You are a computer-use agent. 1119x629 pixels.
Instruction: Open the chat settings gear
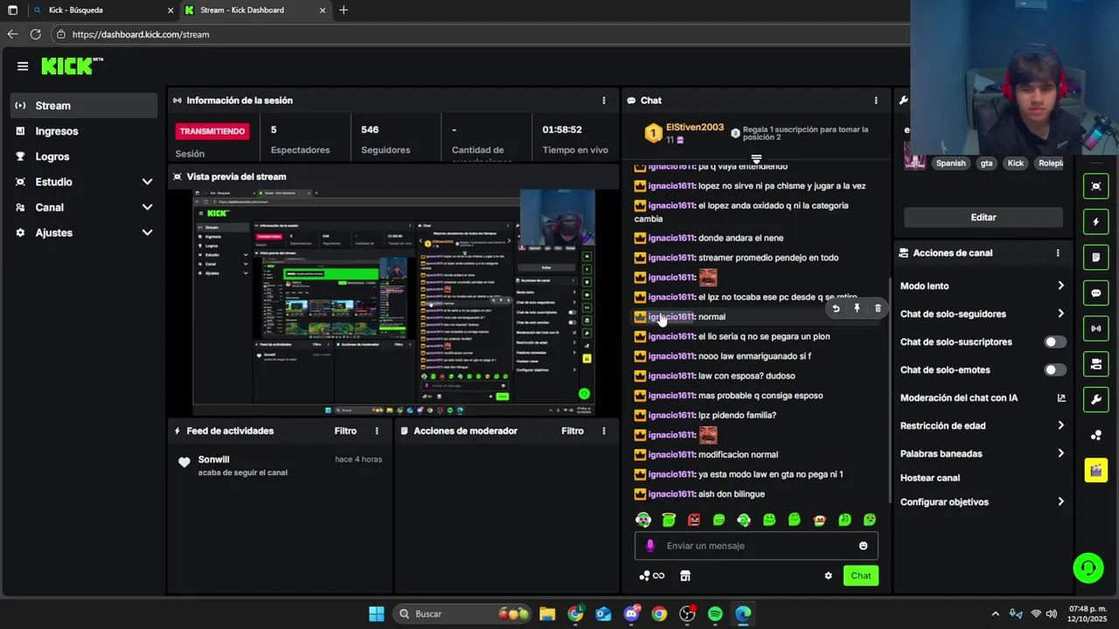coord(828,576)
